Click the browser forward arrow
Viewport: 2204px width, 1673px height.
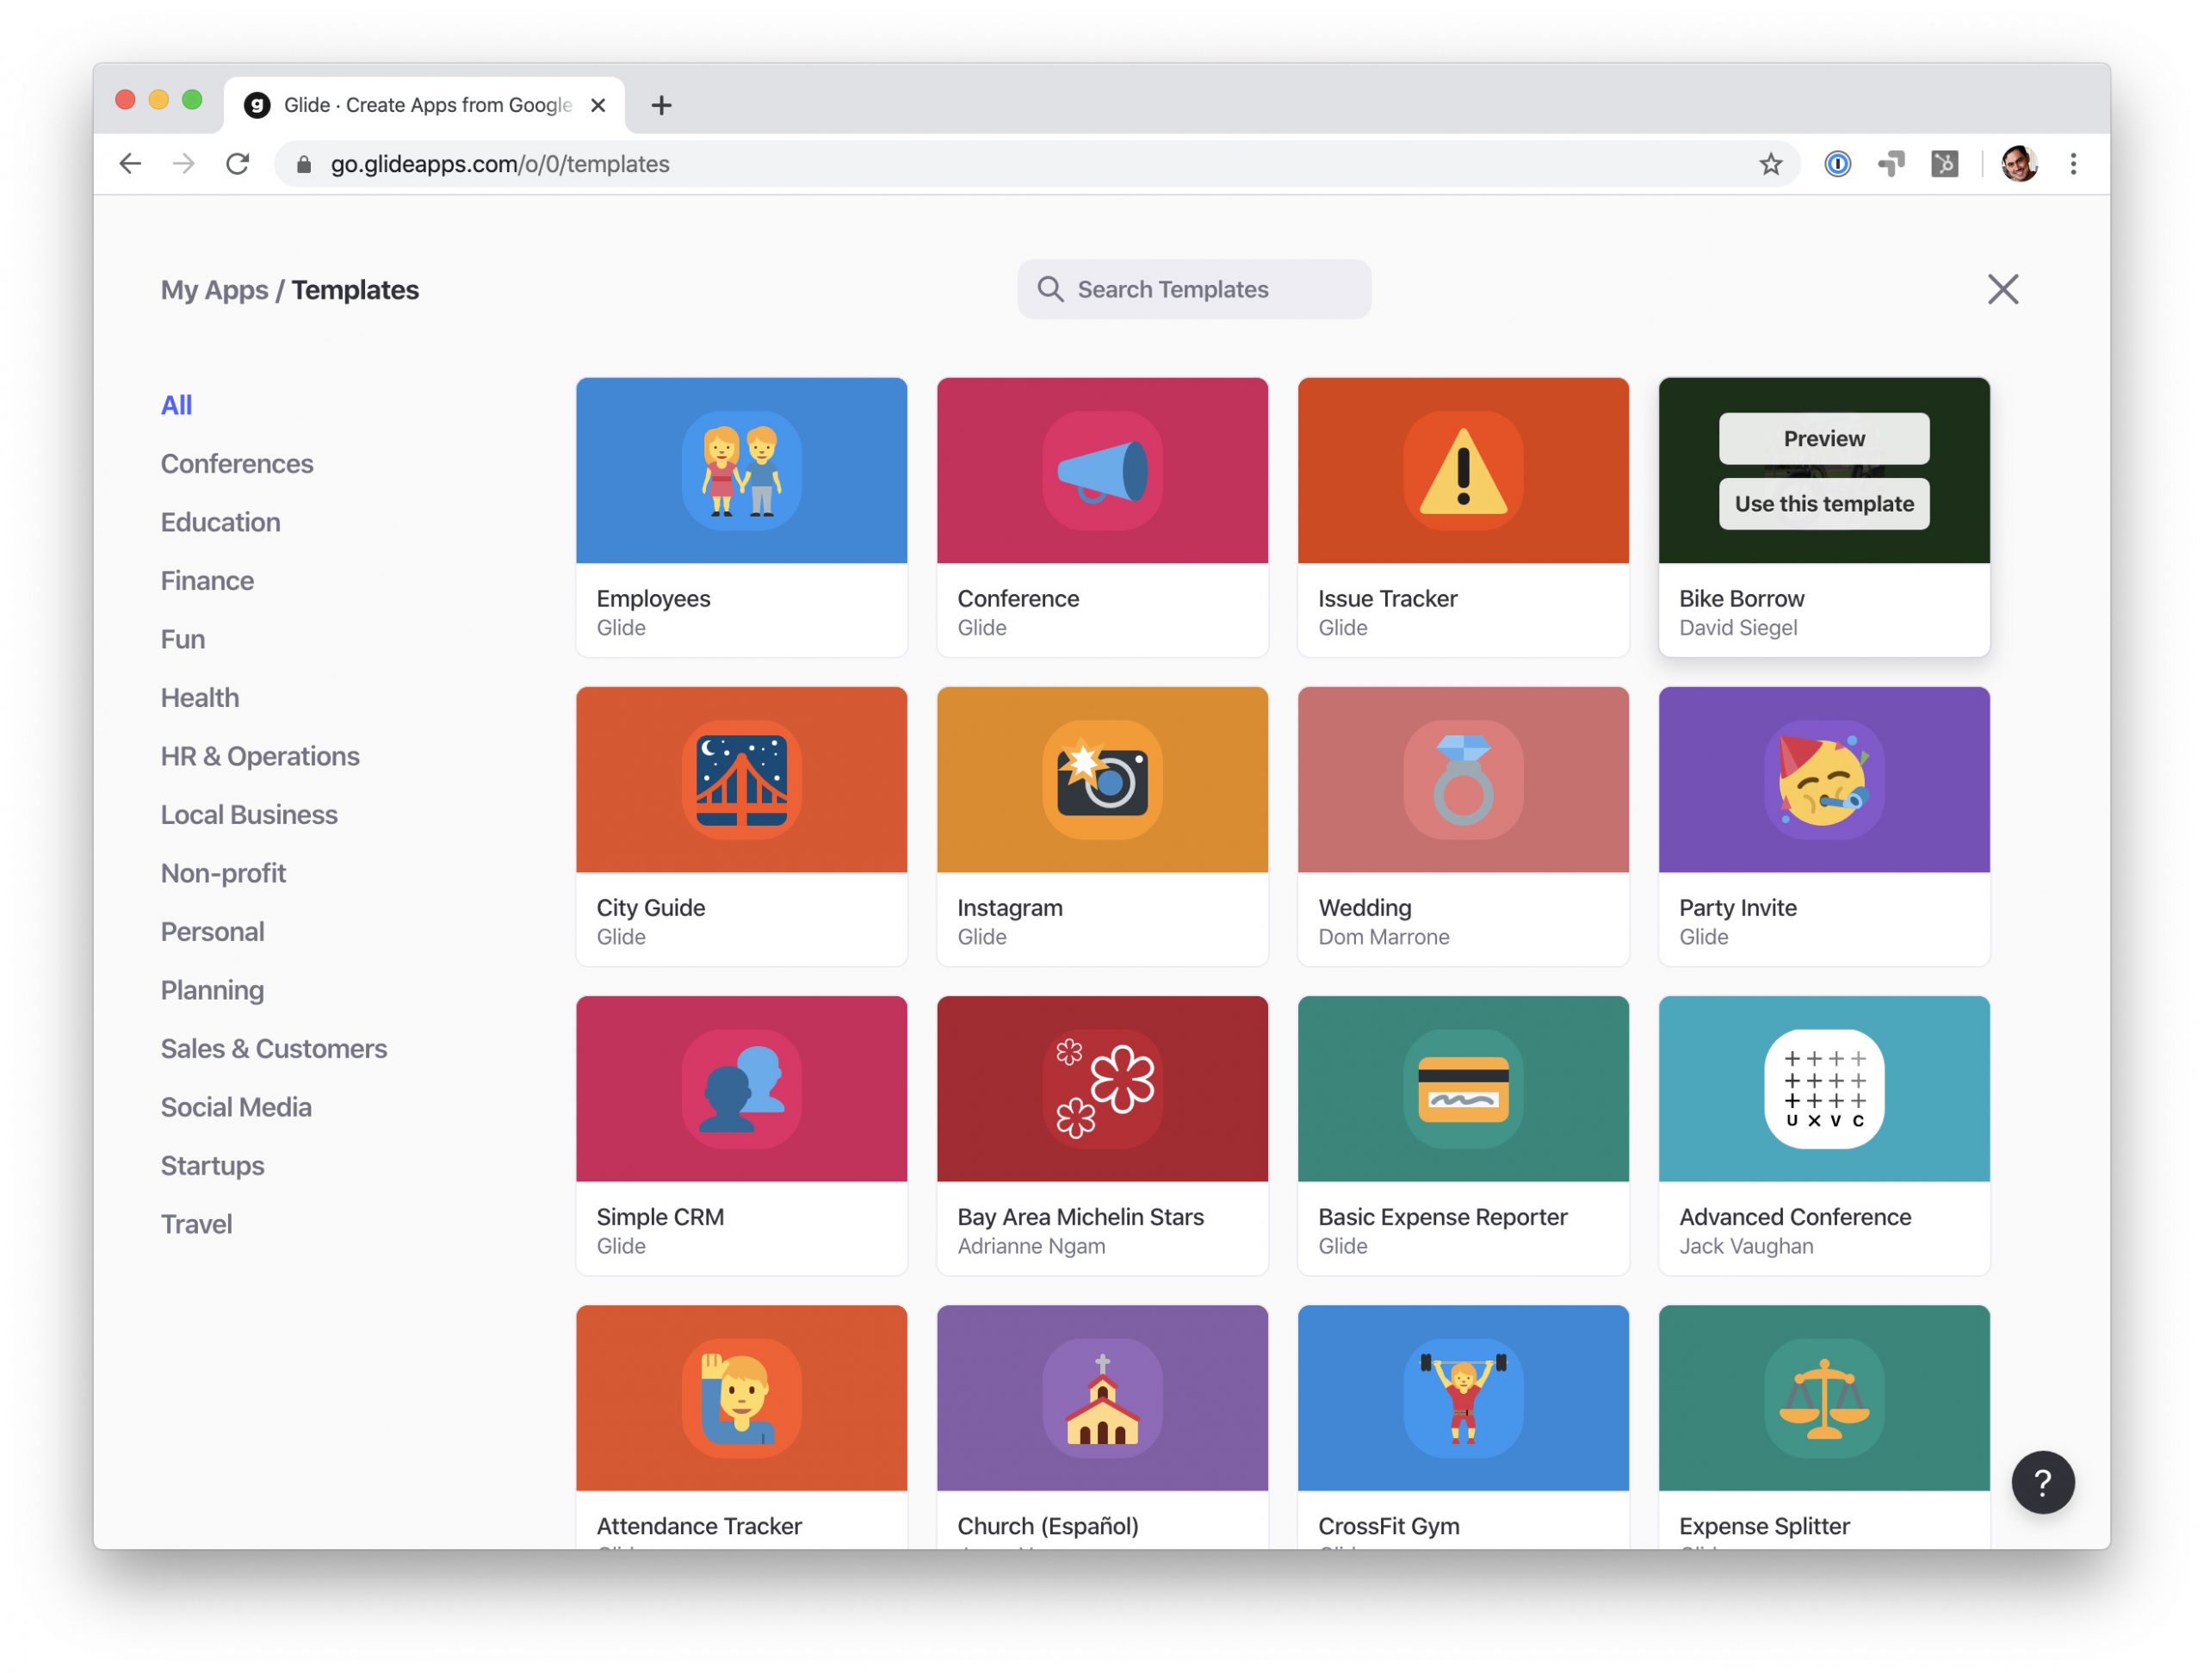click(183, 164)
